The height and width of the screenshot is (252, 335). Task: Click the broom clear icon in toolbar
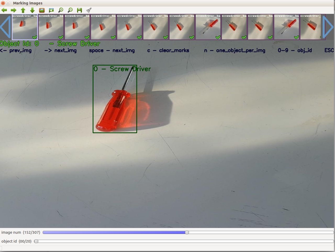tap(89, 10)
